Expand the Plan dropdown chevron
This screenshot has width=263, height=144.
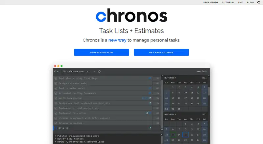[95, 71]
